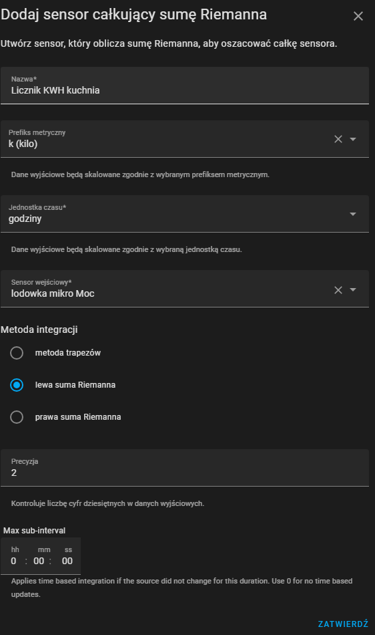This screenshot has height=635, width=375.
Task: Click the 'Kontroluje liczbę cyfr dziesiętnych' helper text
Action: (x=107, y=503)
